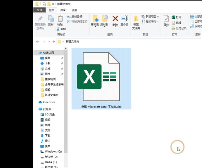202x168 pixels.
Task: Open pinned Pictures (图片) under Quick access
Action: 47,74
